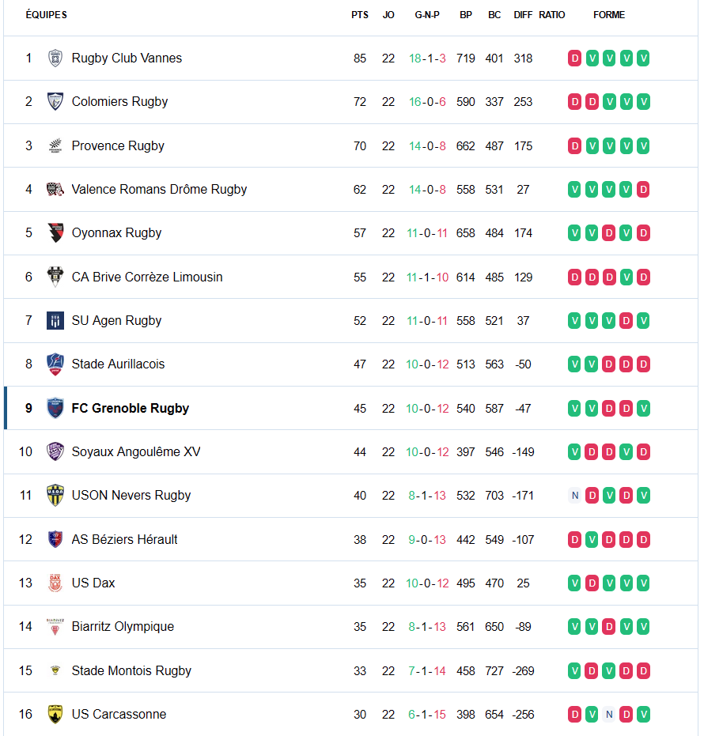This screenshot has height=736, width=704.
Task: Open the Valence Romans Drôme Rugby team link
Action: [x=159, y=190]
